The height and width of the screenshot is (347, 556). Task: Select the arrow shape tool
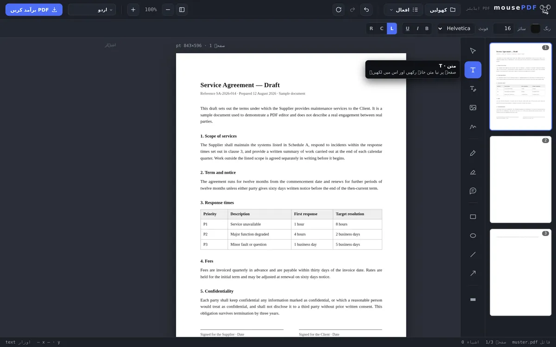click(x=473, y=273)
